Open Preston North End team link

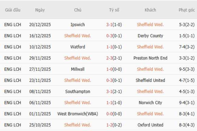pos(150,58)
